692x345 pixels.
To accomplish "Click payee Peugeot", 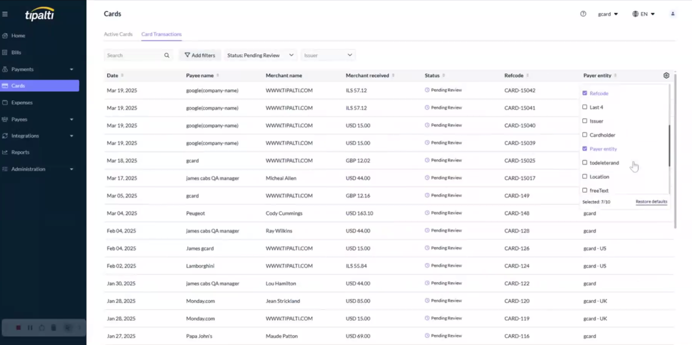I will [x=196, y=213].
